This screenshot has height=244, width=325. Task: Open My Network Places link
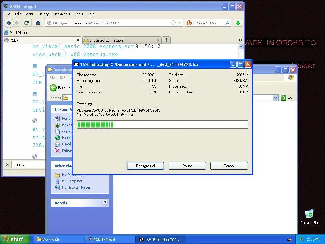pyautogui.click(x=73, y=187)
